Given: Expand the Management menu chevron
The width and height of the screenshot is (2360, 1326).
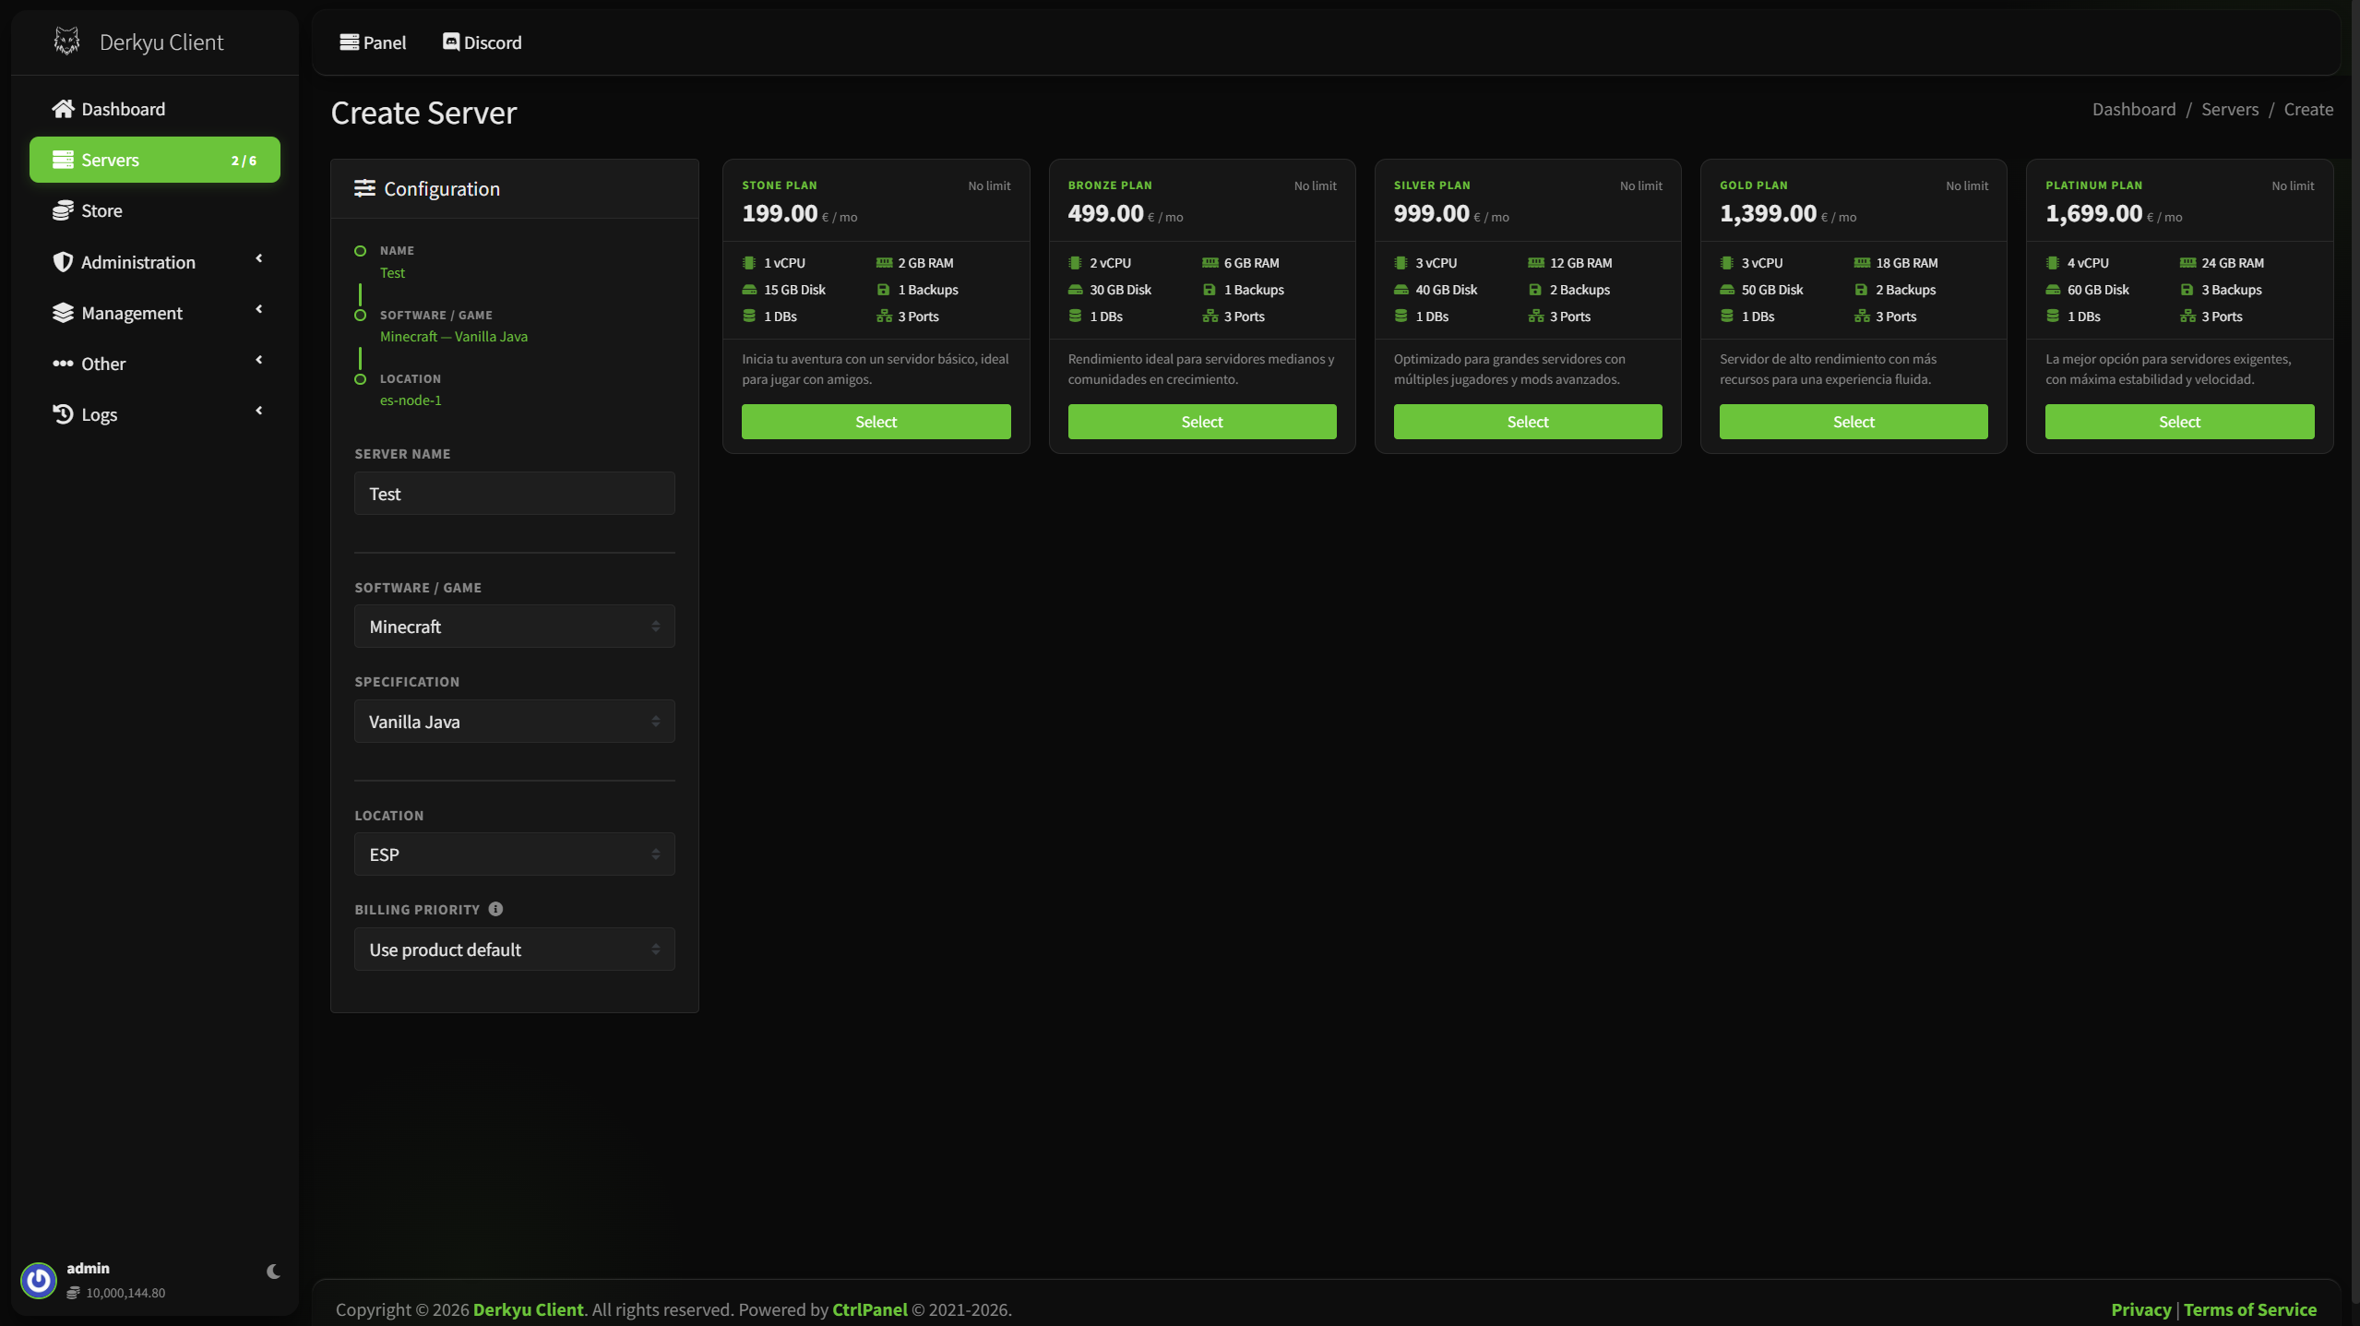Looking at the screenshot, I should click(259, 309).
